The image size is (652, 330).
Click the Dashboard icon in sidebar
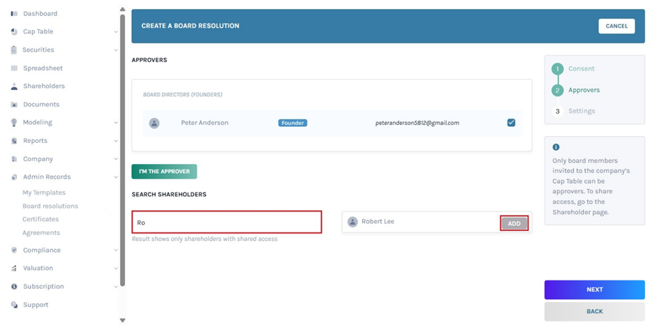click(x=14, y=14)
